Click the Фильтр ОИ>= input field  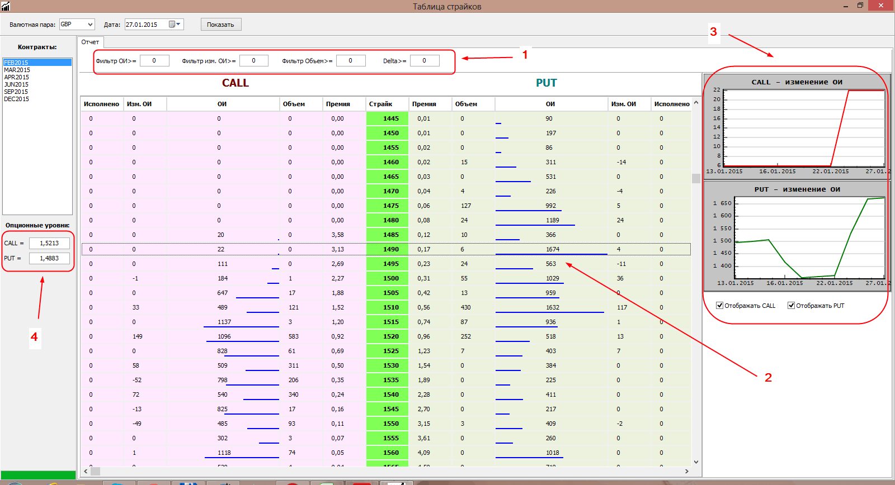pyautogui.click(x=154, y=61)
